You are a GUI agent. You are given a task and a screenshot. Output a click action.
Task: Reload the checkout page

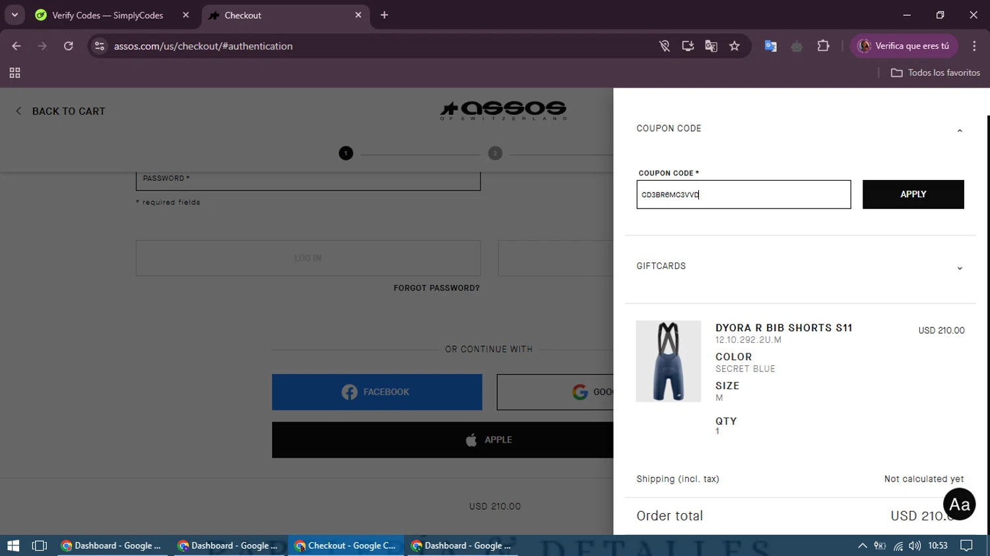click(68, 46)
